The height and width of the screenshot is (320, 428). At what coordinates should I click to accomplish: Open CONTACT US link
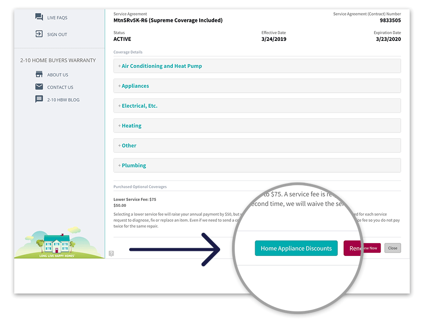point(60,87)
